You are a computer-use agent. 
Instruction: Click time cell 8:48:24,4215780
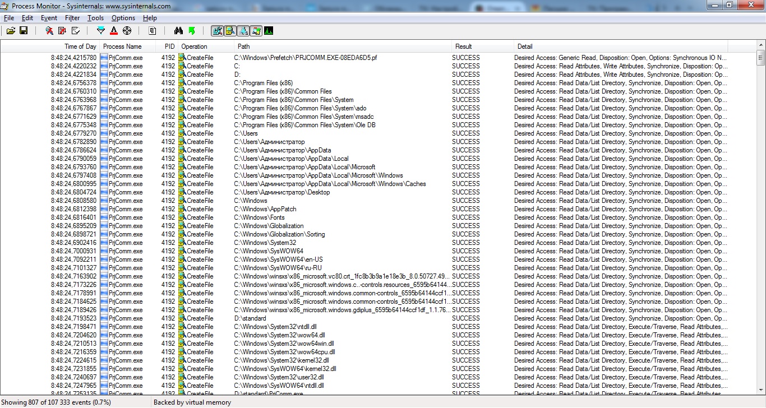click(73, 58)
